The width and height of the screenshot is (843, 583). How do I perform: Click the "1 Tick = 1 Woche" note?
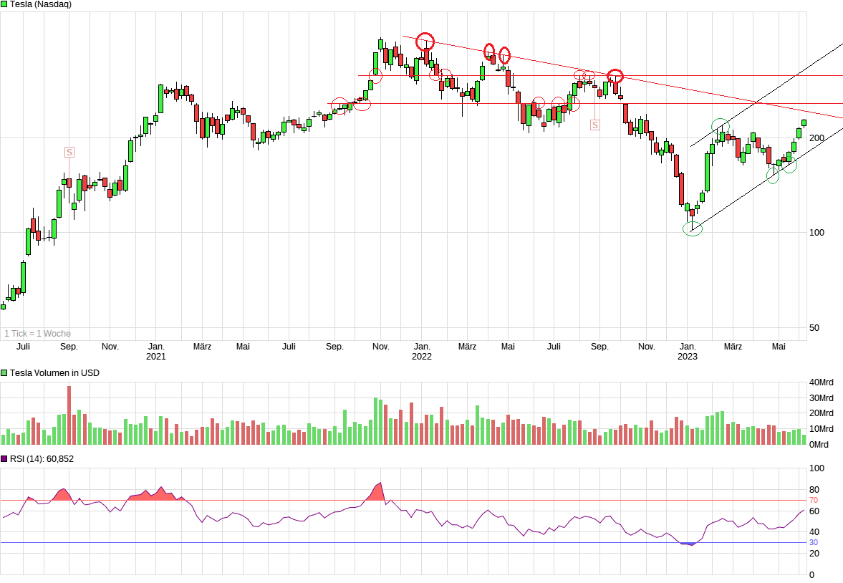(x=38, y=334)
